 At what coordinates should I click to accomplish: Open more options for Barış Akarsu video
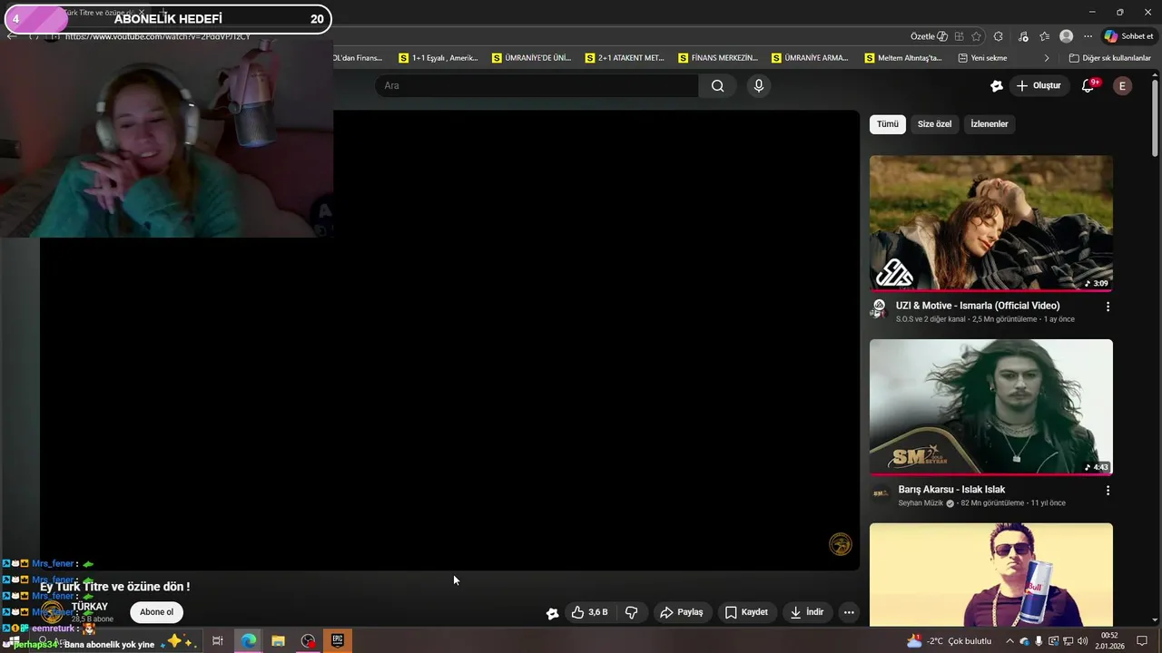1108,491
